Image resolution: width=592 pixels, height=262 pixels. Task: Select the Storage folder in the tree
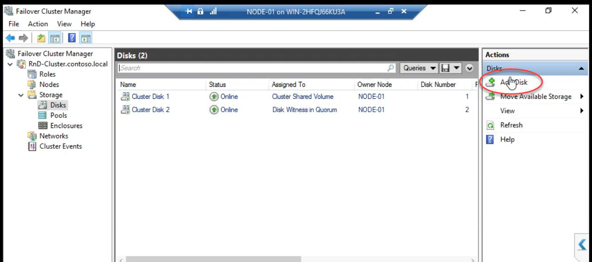[50, 95]
